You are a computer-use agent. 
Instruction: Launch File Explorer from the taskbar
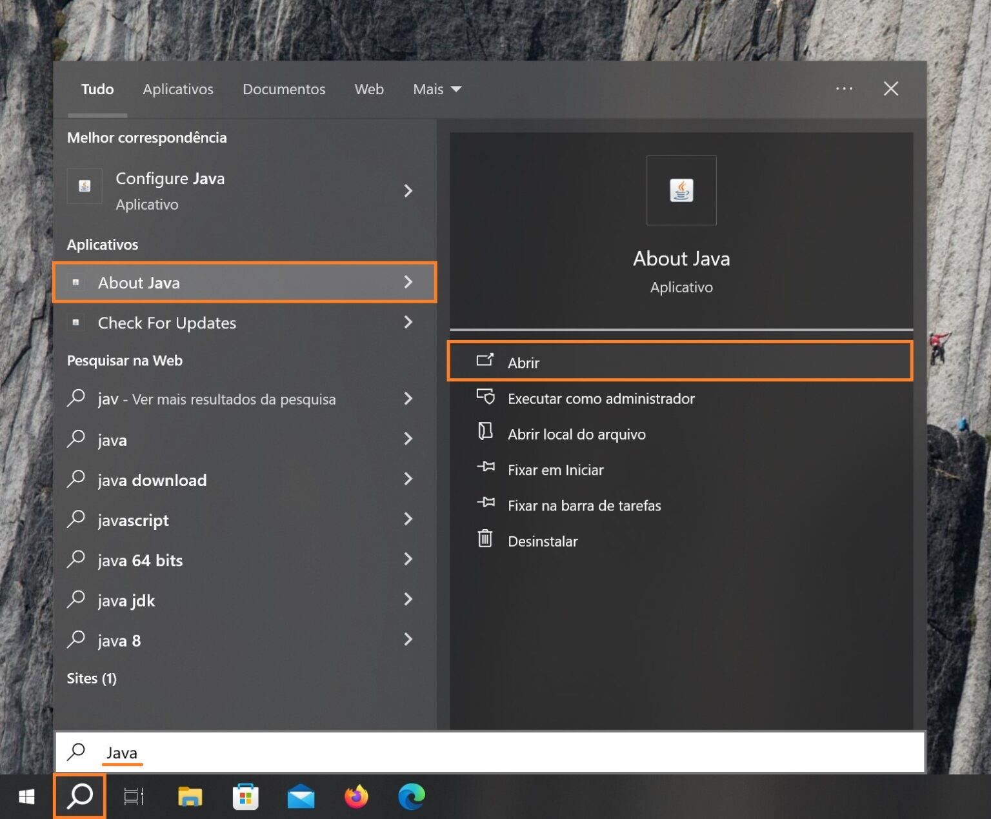pos(190,797)
